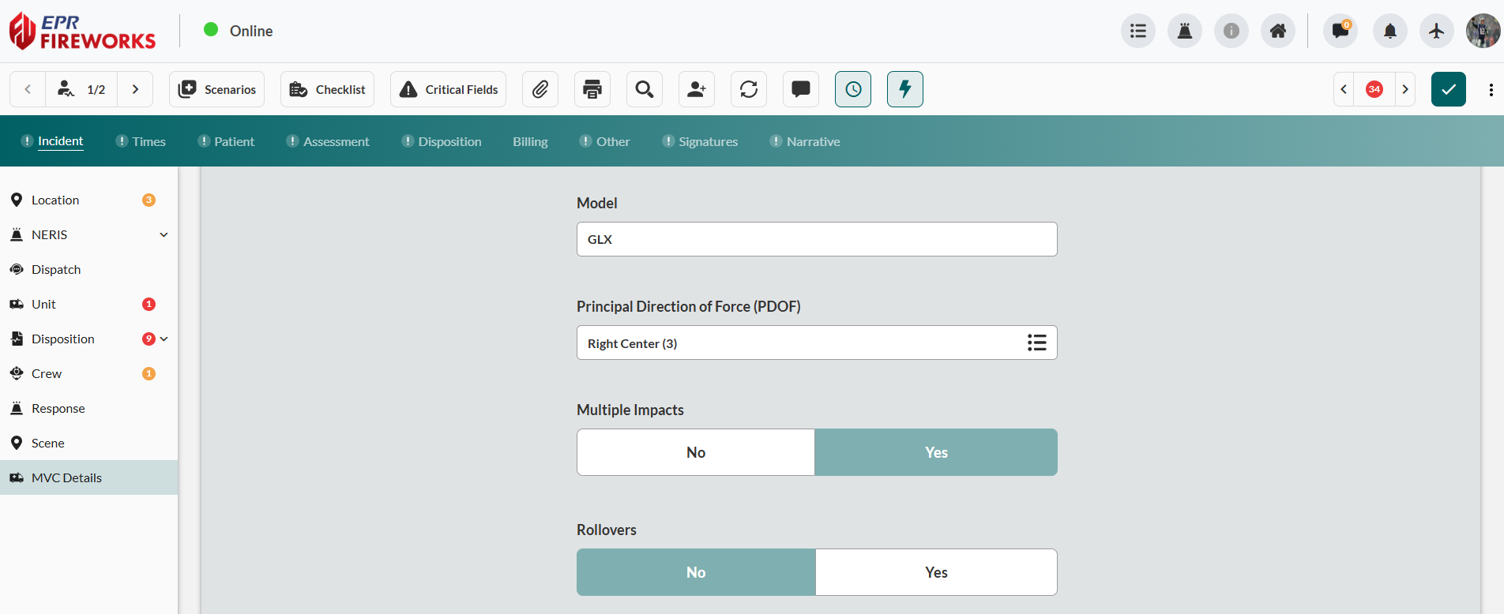Set Rollovers to Yes
1504x614 pixels.
(x=936, y=572)
